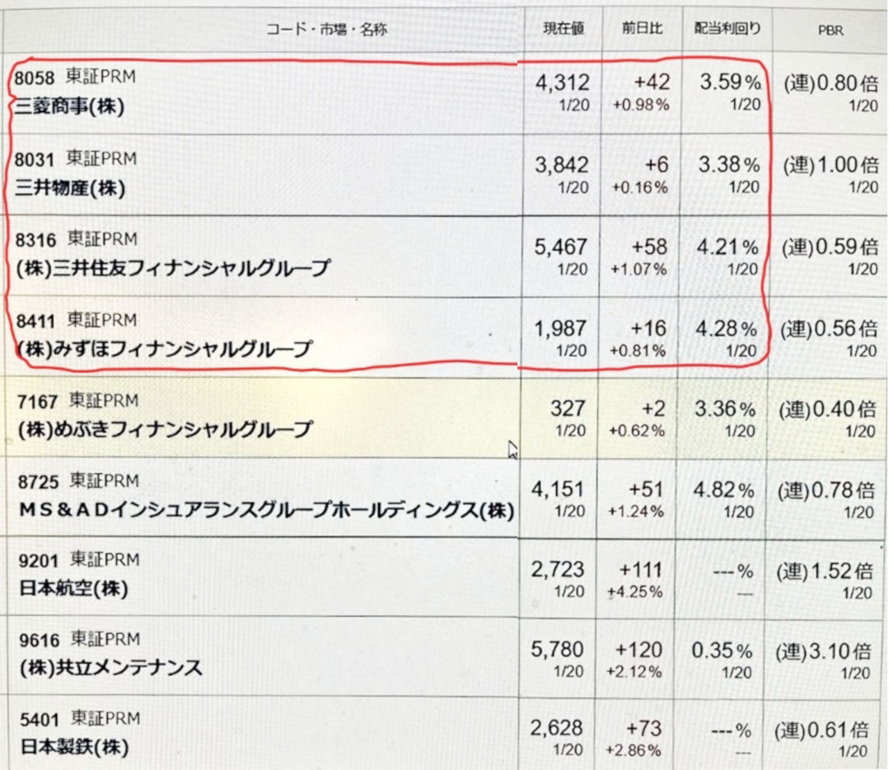Open MS&ADインシュアランスグループホールディングス link
The height and width of the screenshot is (770, 889).
pos(265,510)
